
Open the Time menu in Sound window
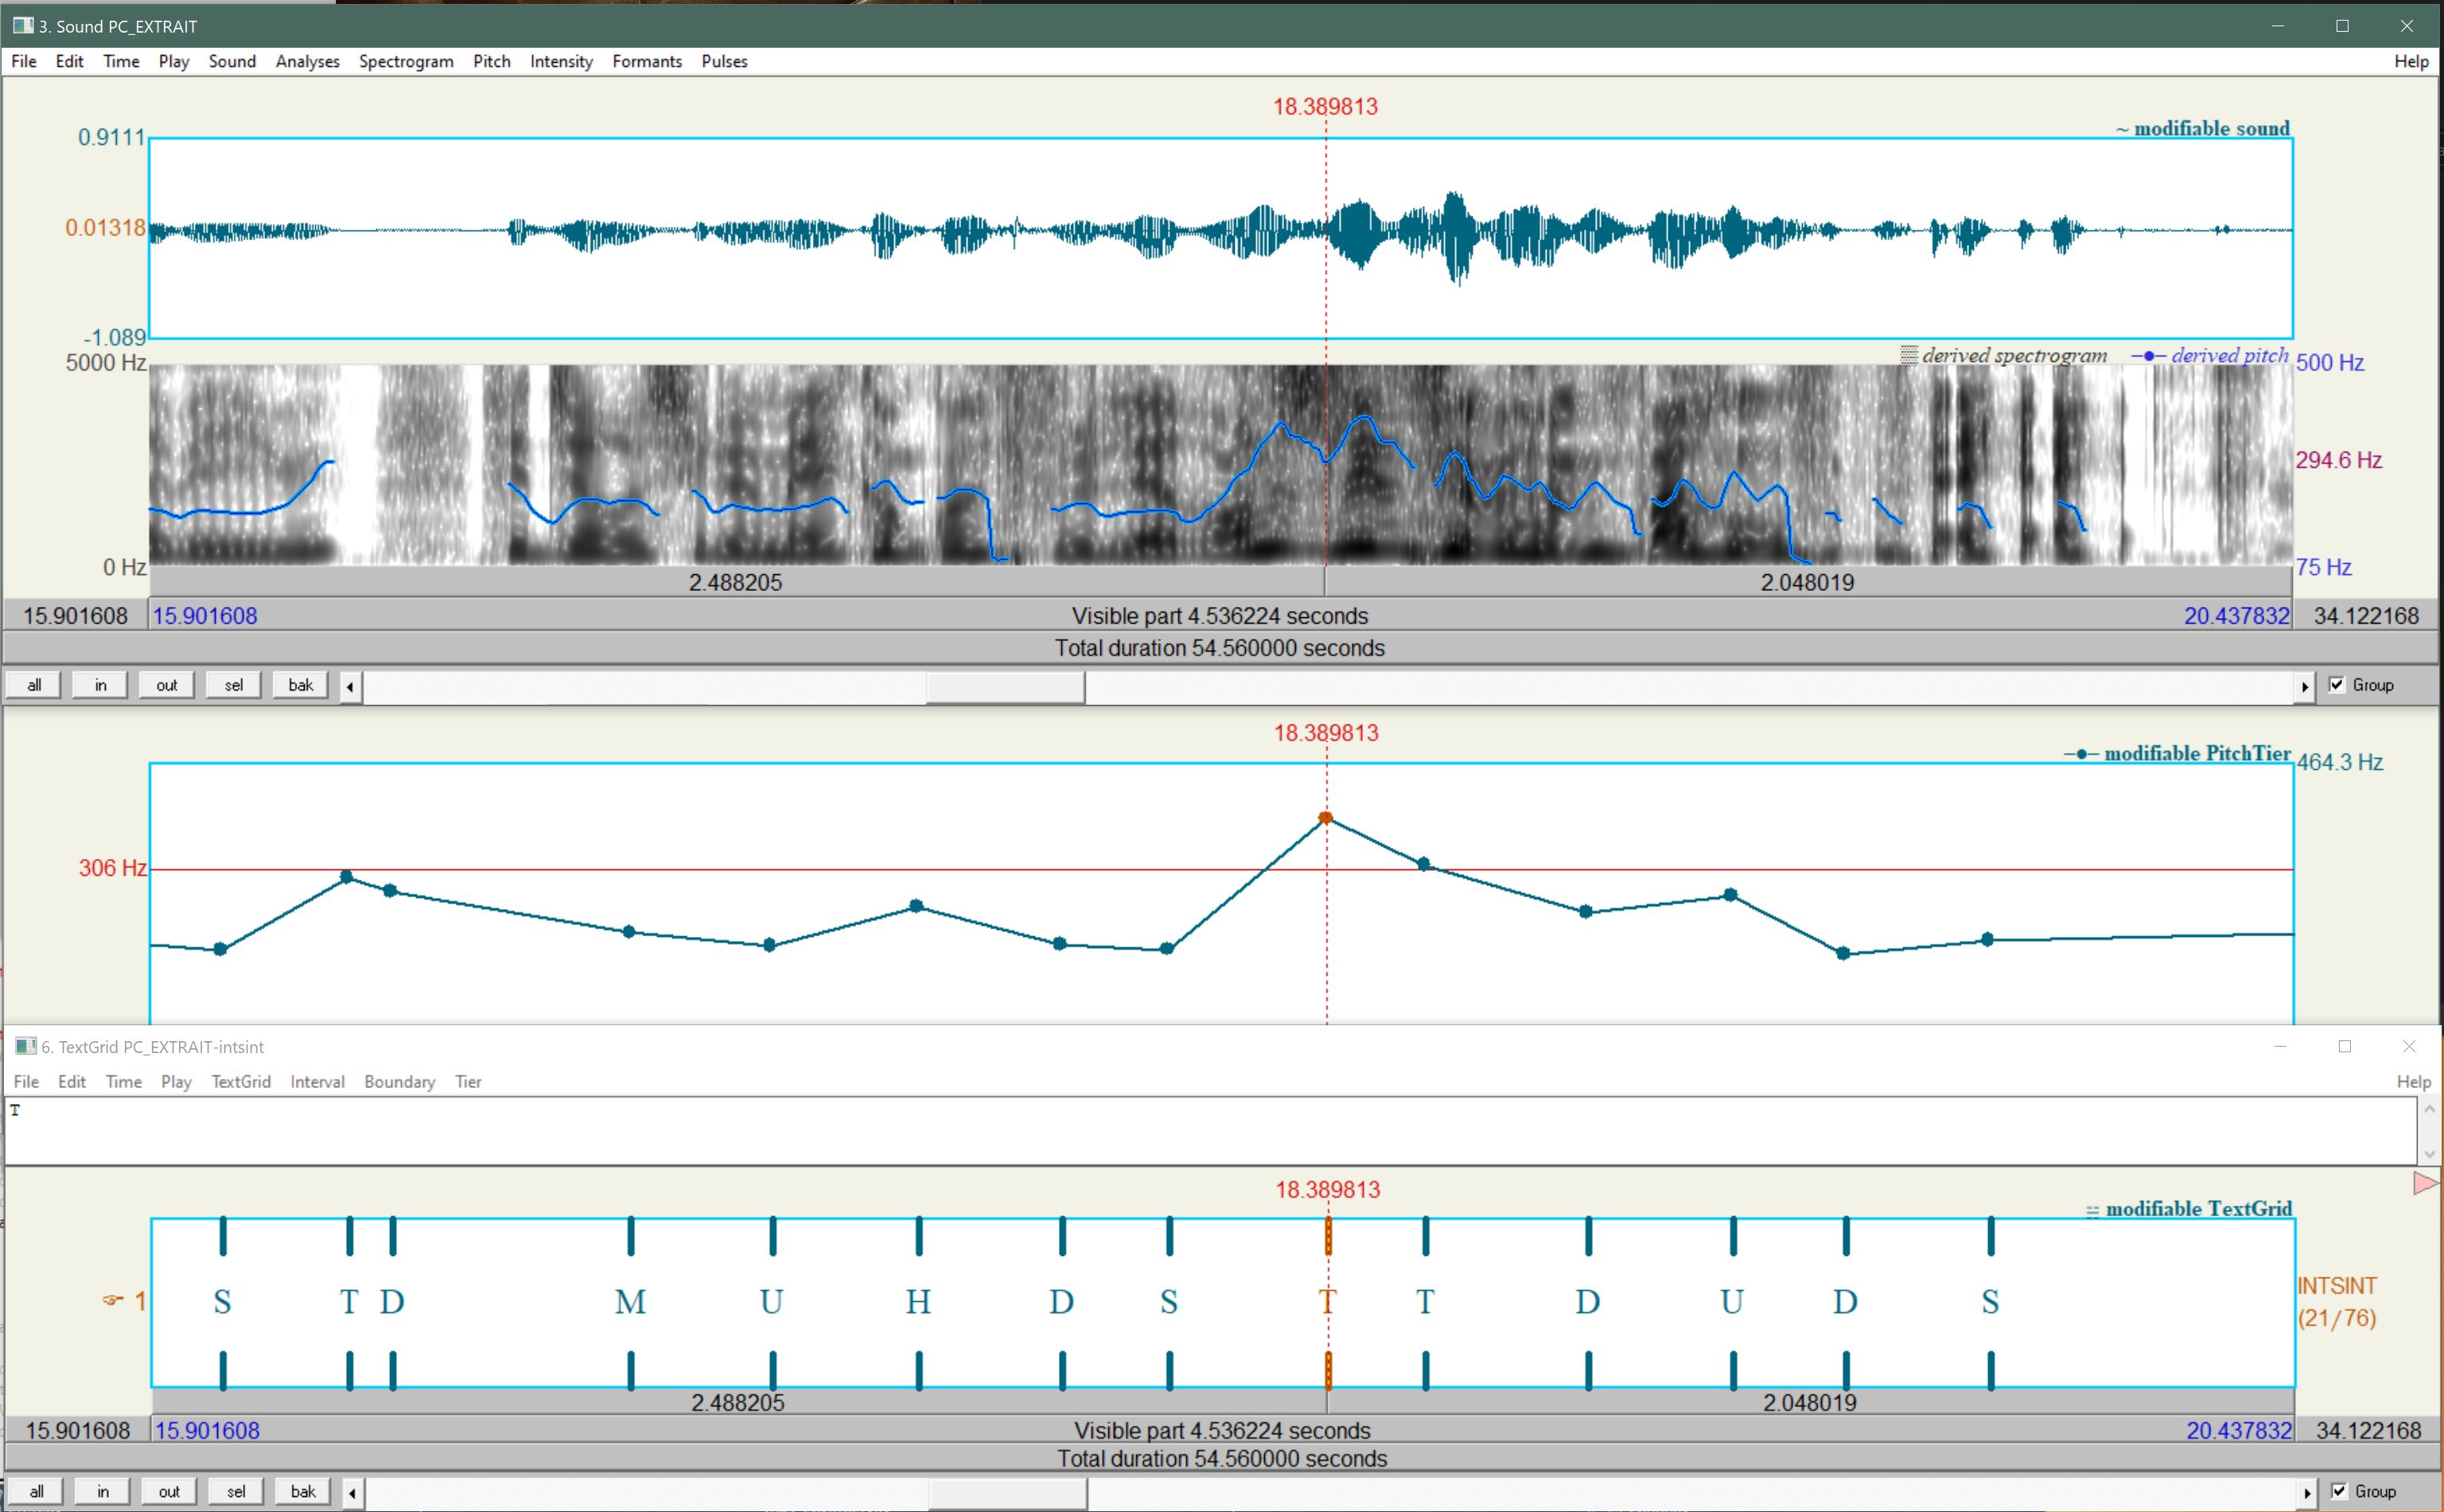(x=121, y=61)
